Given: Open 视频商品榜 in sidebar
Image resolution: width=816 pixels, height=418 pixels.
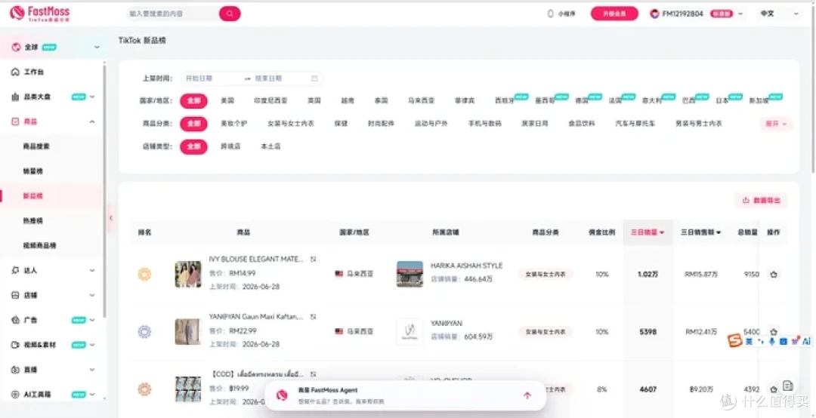Looking at the screenshot, I should (x=39, y=245).
